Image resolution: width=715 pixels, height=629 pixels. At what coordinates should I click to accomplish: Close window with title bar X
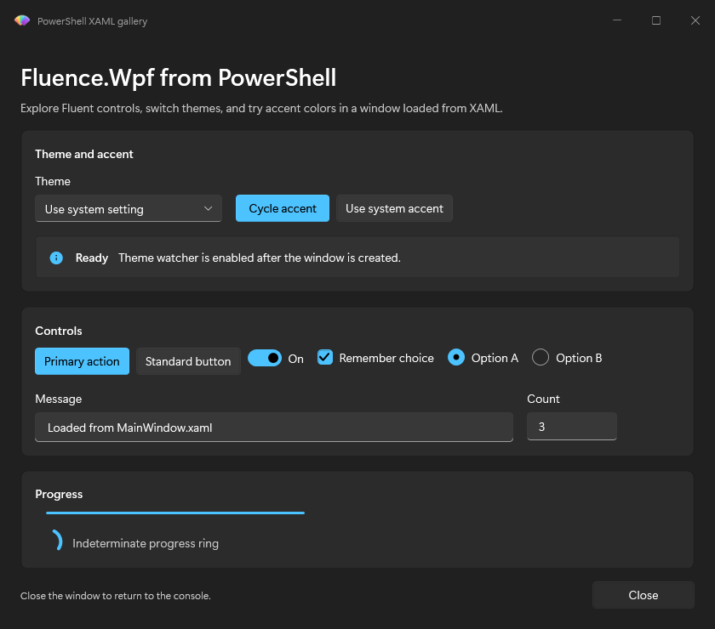[695, 20]
